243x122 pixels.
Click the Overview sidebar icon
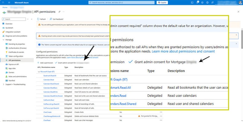(x=3, y=24)
